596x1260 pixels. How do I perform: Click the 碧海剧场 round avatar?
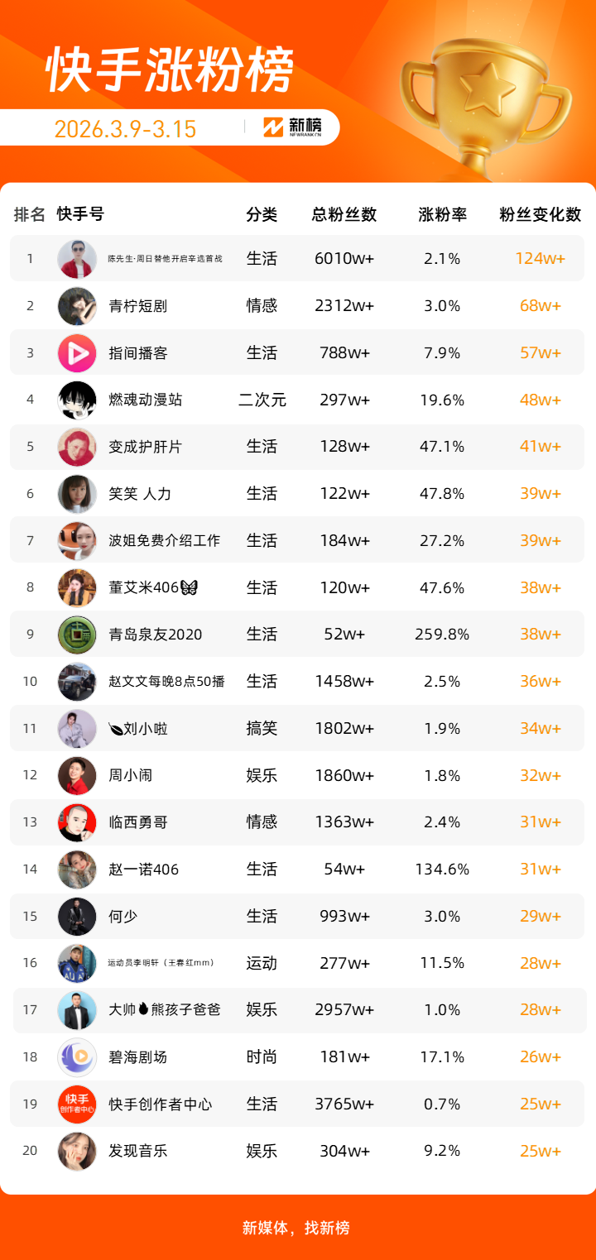point(77,1057)
